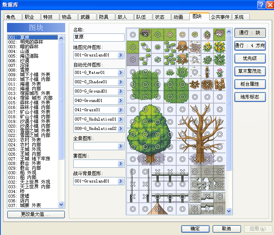Screen dimensions: 274x235
Task: Select tileset 006: 沙漠
Action: [x=33, y=61]
